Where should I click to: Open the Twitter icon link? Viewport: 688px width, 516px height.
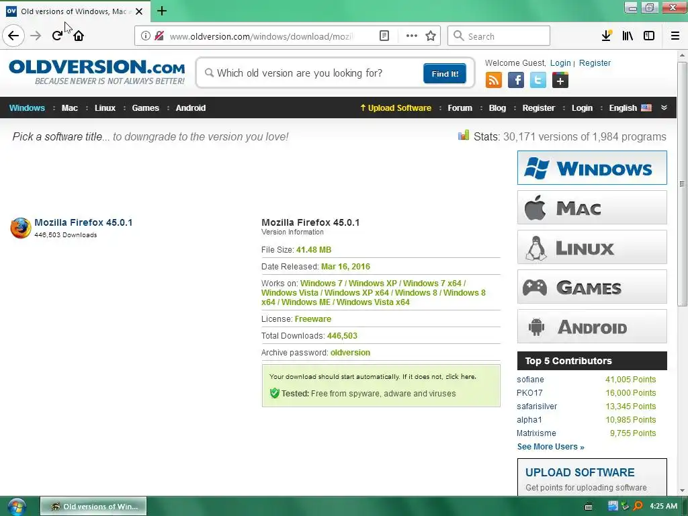click(x=538, y=81)
